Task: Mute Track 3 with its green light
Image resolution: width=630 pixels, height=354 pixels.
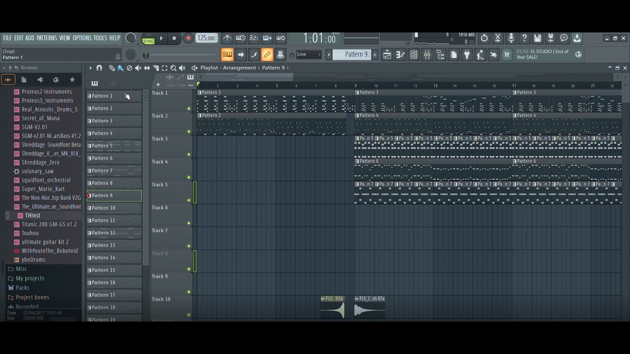Action: click(x=189, y=154)
